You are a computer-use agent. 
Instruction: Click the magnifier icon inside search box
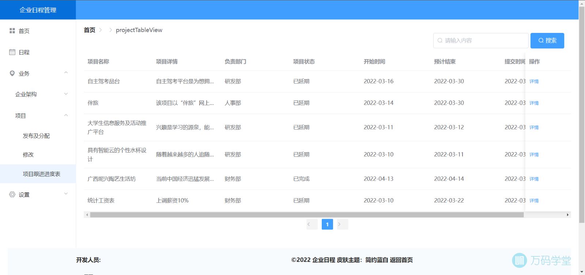tap(440, 41)
